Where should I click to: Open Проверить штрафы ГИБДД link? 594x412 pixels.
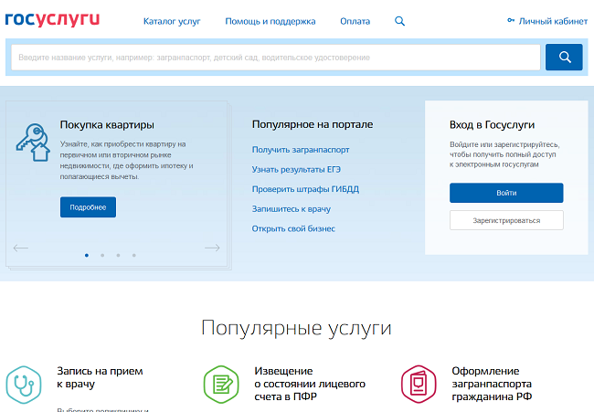305,189
